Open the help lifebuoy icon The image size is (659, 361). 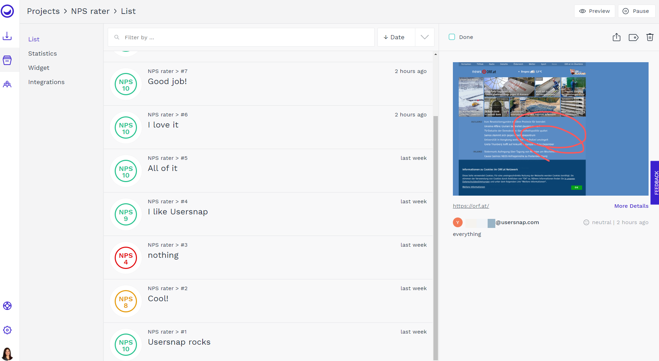point(7,306)
